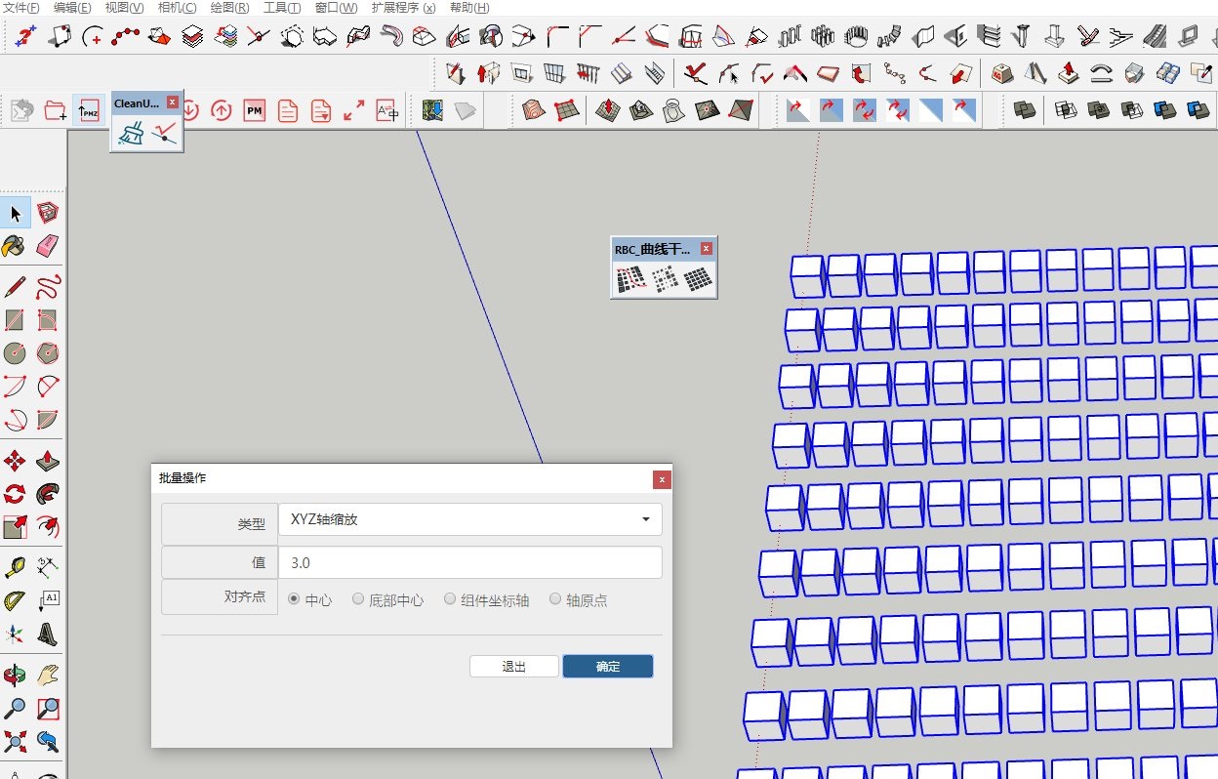Select the Scale tool
Viewport: 1218px width, 779px height.
(x=15, y=527)
